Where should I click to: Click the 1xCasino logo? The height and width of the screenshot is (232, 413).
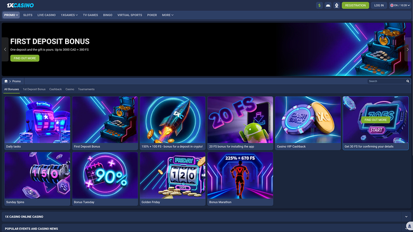[20, 5]
